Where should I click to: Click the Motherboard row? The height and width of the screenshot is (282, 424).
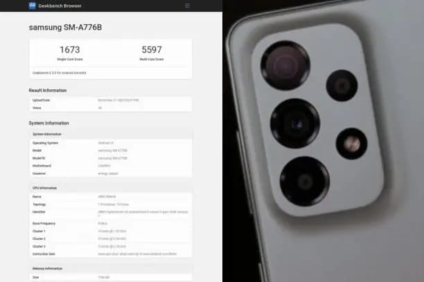point(111,166)
